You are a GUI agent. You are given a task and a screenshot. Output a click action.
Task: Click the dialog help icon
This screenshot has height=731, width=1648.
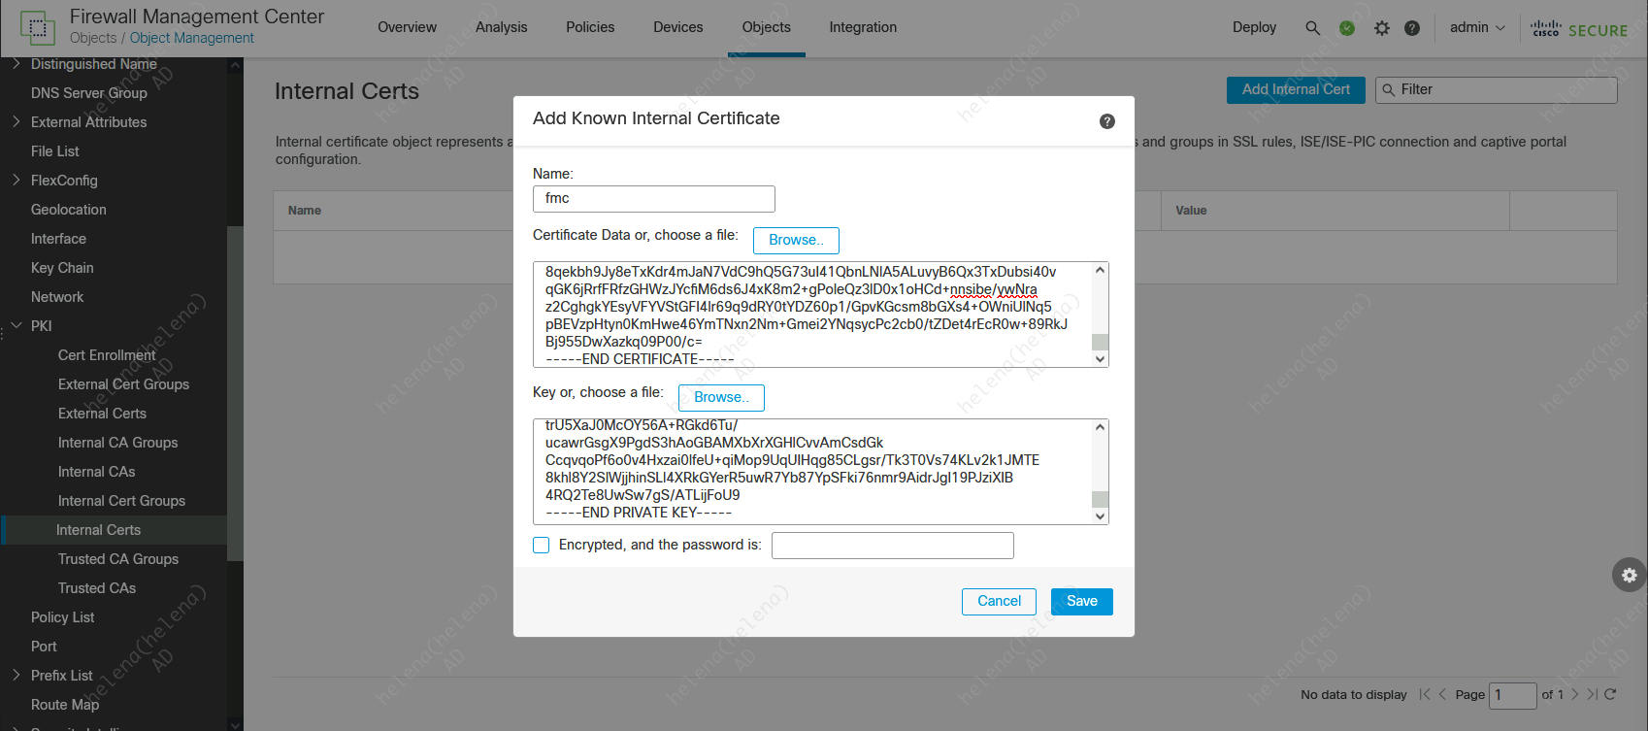coord(1106,121)
